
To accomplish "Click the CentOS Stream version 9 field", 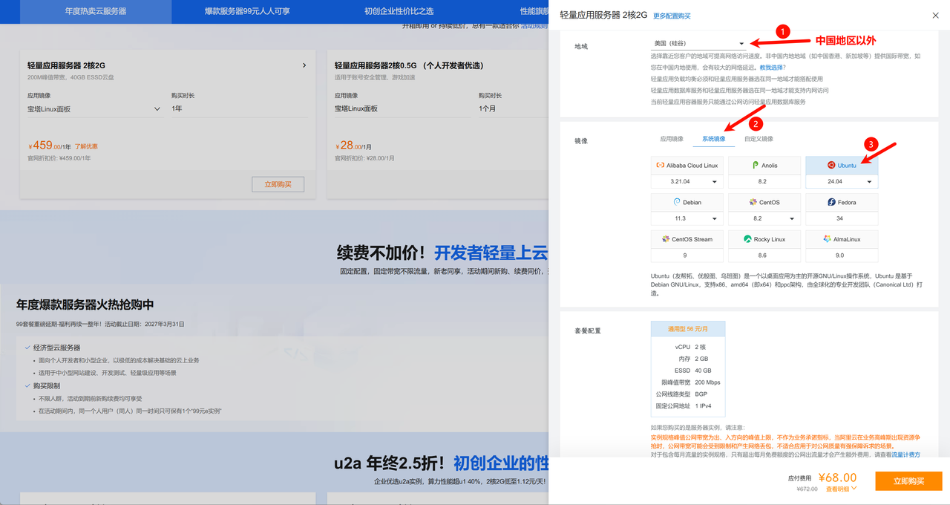I will click(x=687, y=255).
